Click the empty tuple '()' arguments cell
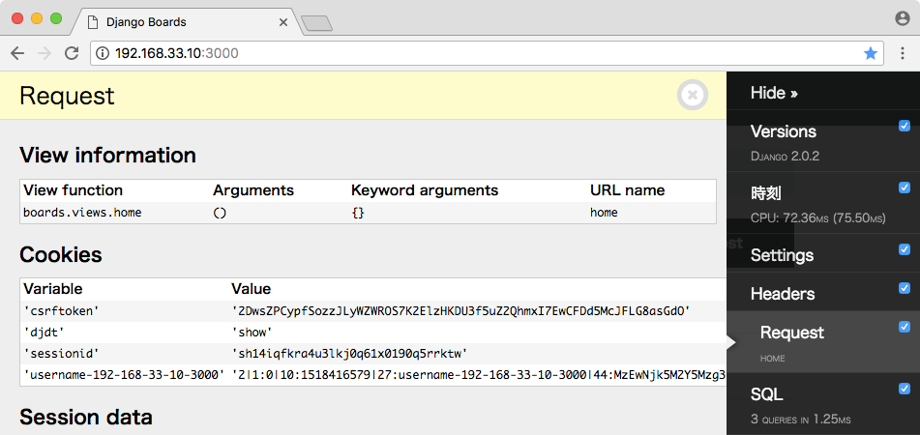920x435 pixels. coord(220,213)
